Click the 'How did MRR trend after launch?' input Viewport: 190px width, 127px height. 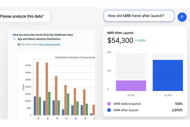[139, 16]
